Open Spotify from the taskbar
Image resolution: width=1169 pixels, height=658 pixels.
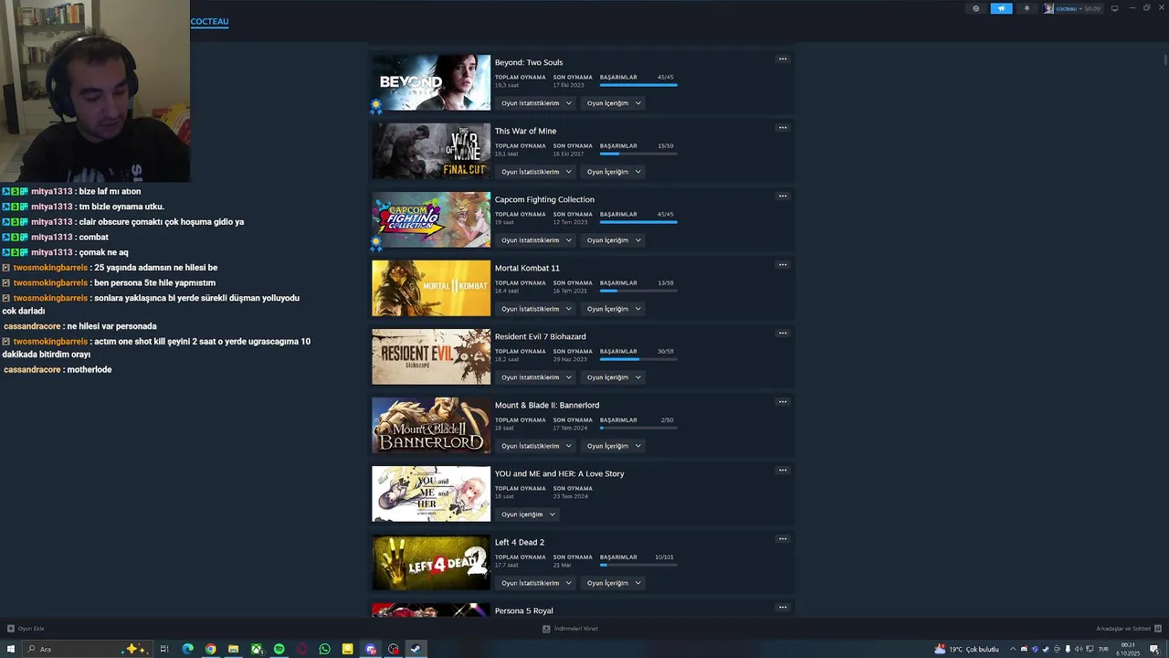[x=279, y=649]
